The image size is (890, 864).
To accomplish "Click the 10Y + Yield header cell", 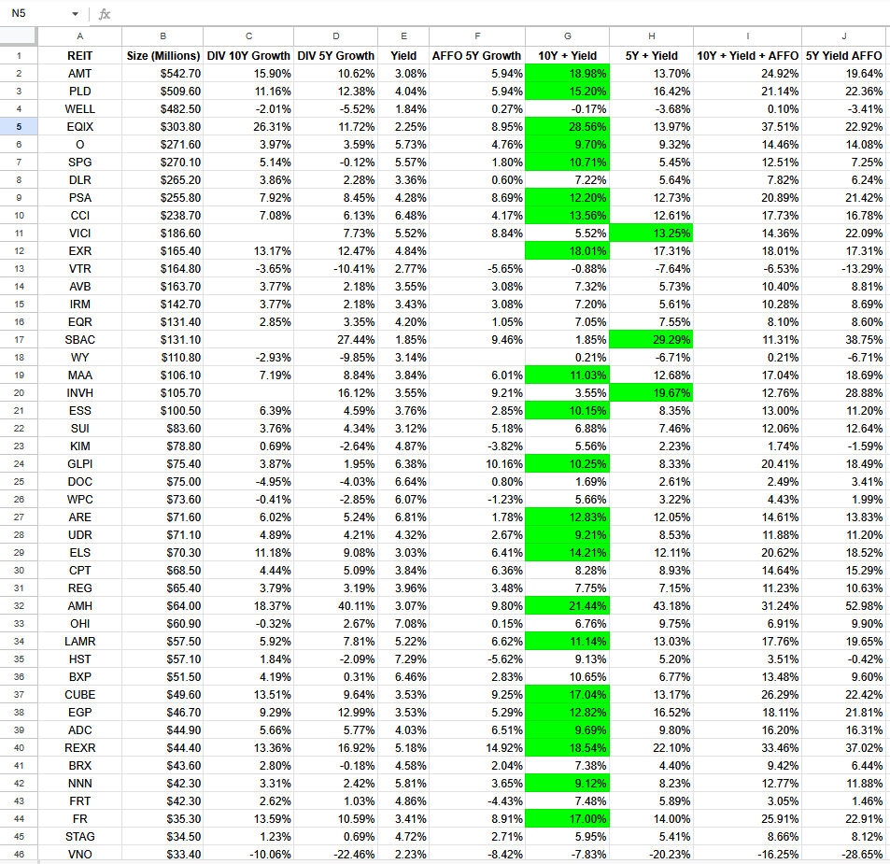I will coord(568,56).
